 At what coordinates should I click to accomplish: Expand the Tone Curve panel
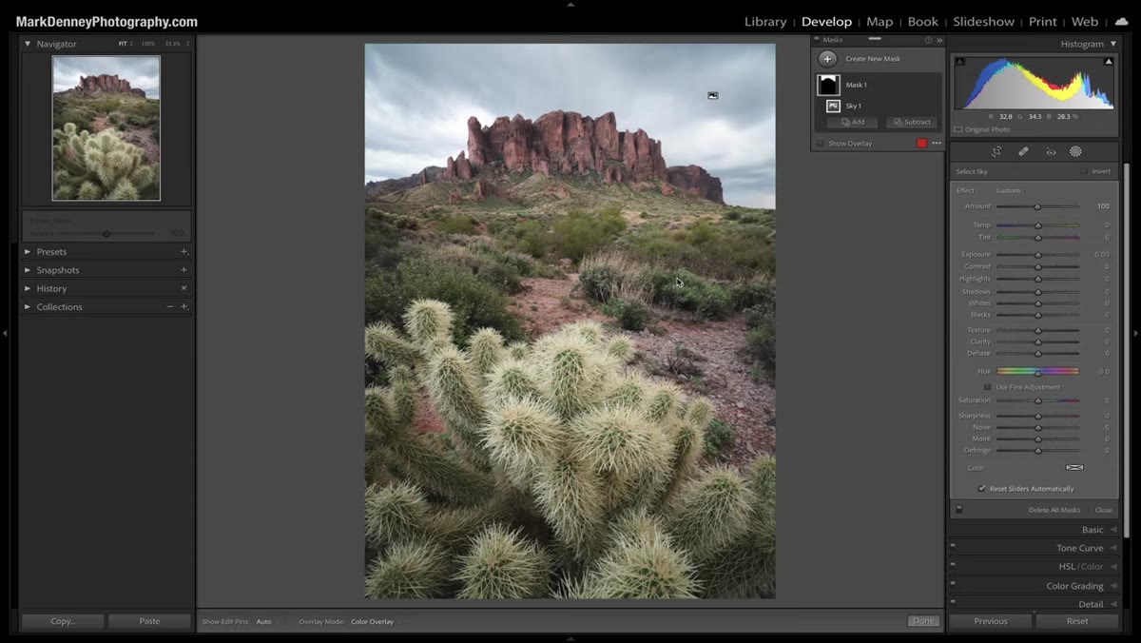point(1113,548)
